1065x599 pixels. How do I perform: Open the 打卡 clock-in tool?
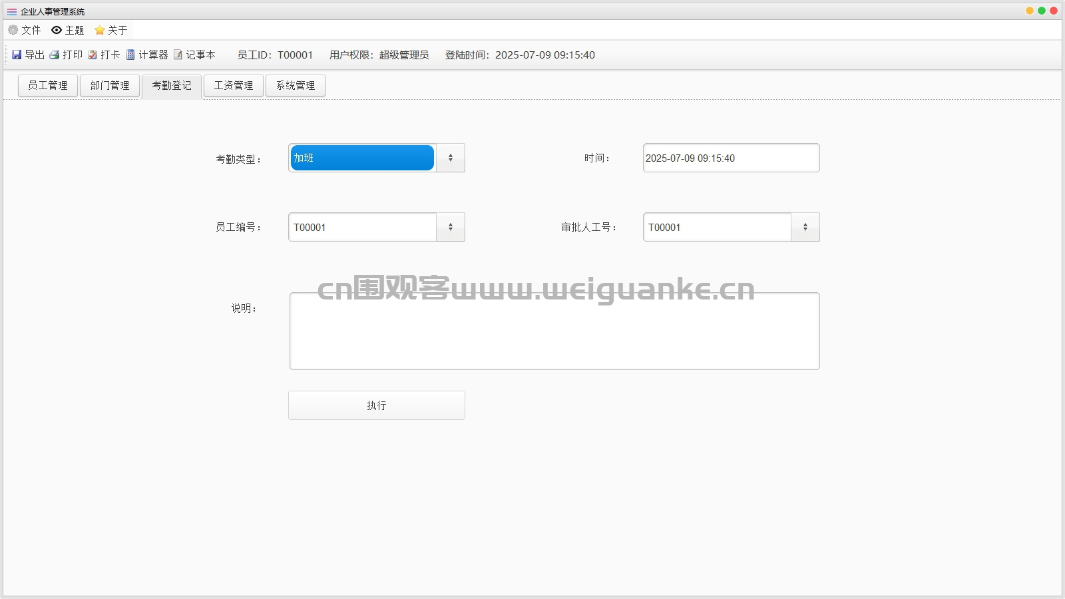coord(104,55)
